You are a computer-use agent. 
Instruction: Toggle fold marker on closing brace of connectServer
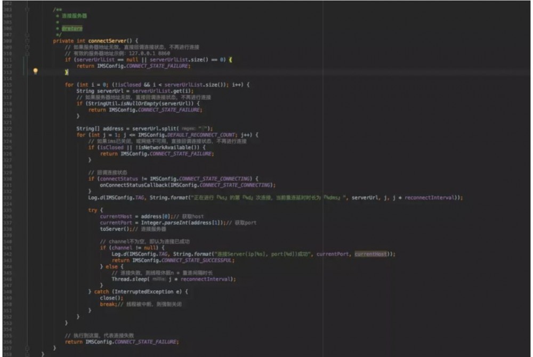(x=27, y=348)
